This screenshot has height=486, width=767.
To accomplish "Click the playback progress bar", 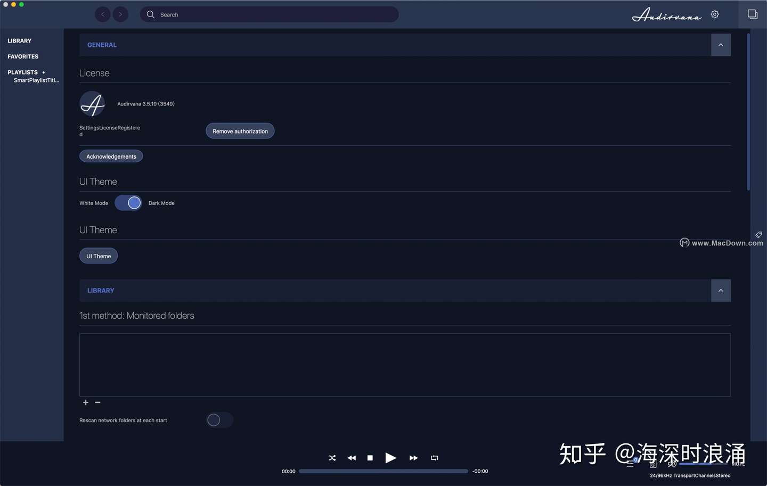I will click(383, 471).
